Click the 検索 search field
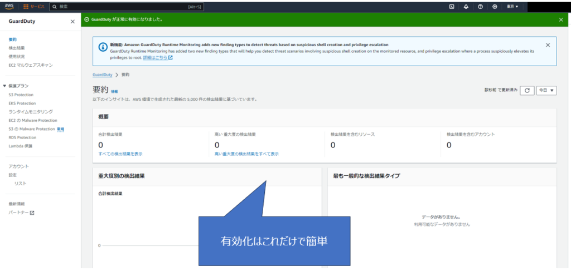 [127, 7]
